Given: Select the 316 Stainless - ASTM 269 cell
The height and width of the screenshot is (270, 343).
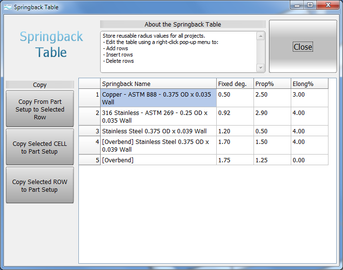Looking at the screenshot, I should (158, 116).
